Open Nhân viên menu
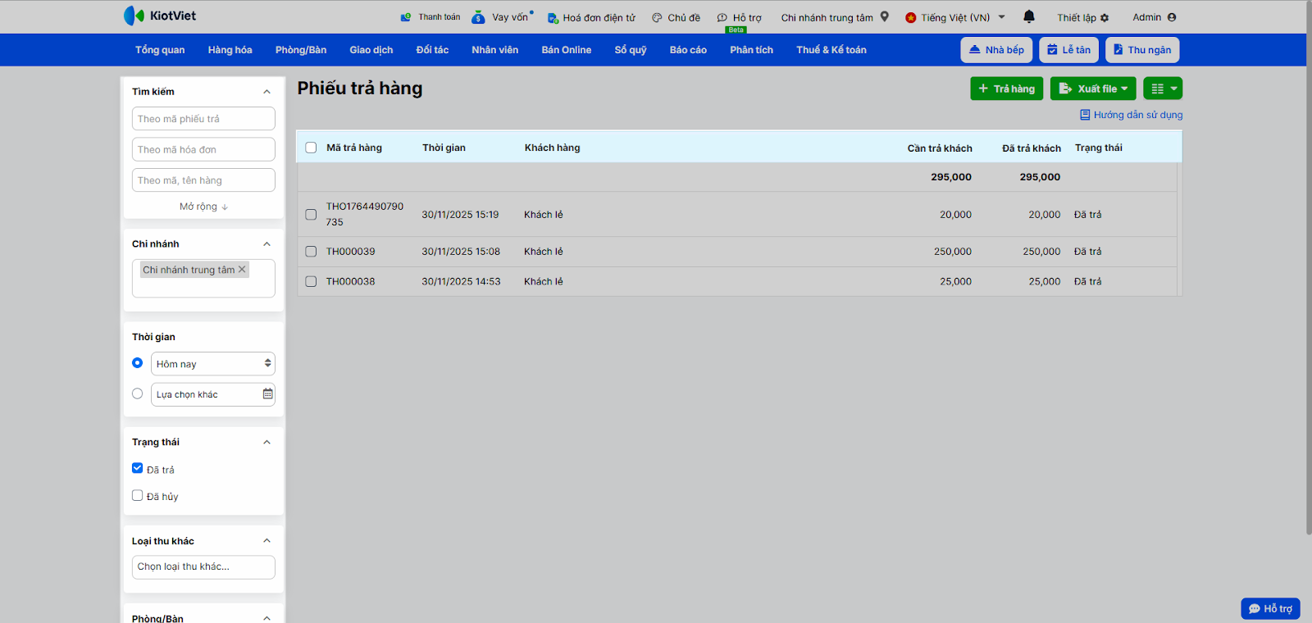 495,50
